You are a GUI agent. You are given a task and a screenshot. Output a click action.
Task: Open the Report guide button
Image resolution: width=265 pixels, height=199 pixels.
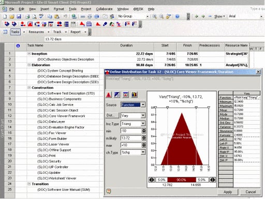(x=76, y=32)
